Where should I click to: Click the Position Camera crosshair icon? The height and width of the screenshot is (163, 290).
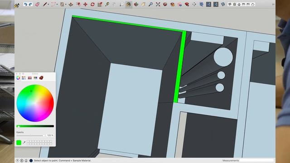click(x=194, y=4)
